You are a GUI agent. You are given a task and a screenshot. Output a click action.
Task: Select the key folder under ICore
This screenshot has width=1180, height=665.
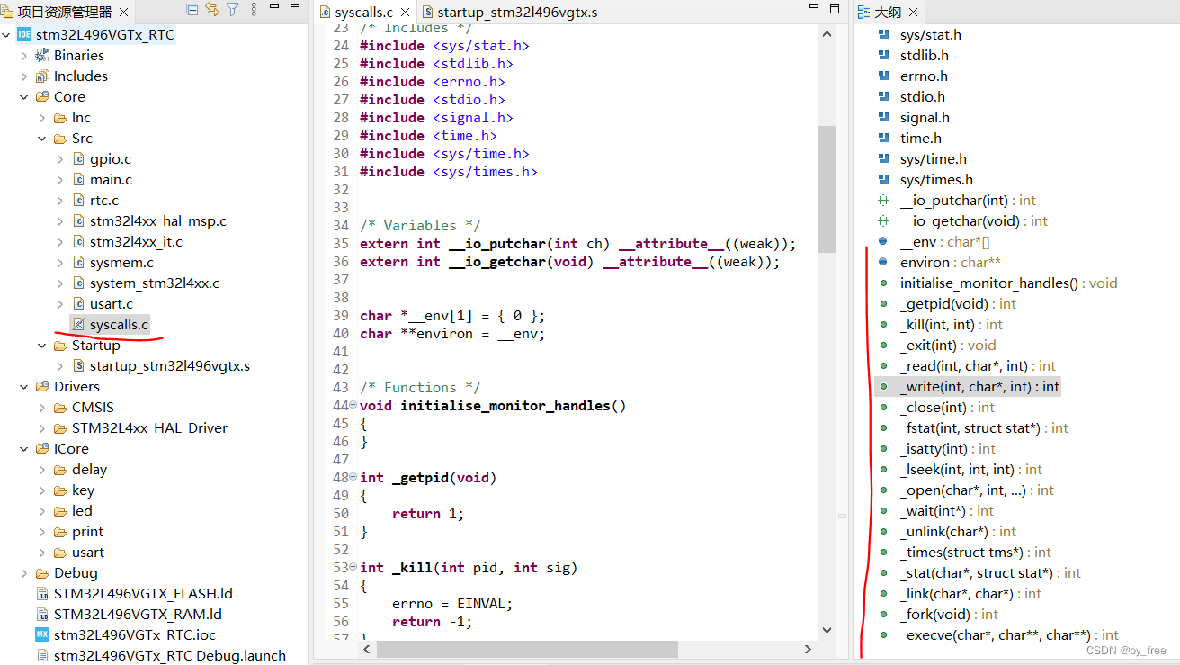(x=83, y=490)
